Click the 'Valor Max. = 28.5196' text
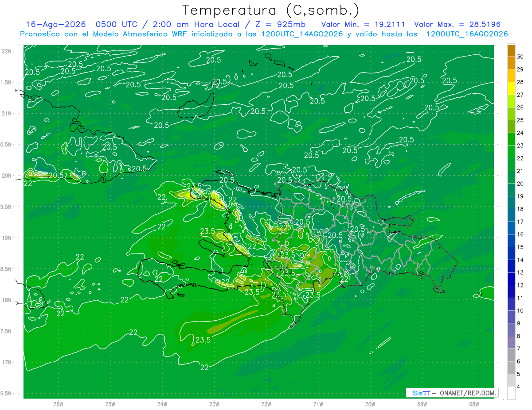The height and width of the screenshot is (410, 532). pyautogui.click(x=457, y=25)
